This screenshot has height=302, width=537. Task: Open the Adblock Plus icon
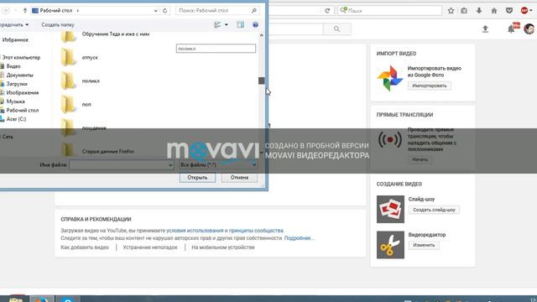[524, 11]
